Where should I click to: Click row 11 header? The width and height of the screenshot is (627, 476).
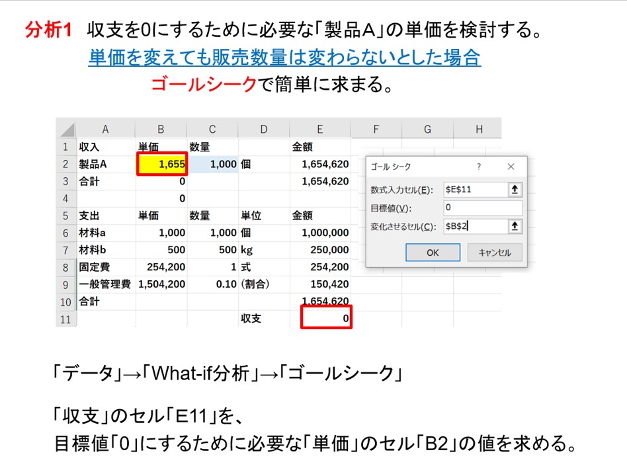pyautogui.click(x=65, y=319)
